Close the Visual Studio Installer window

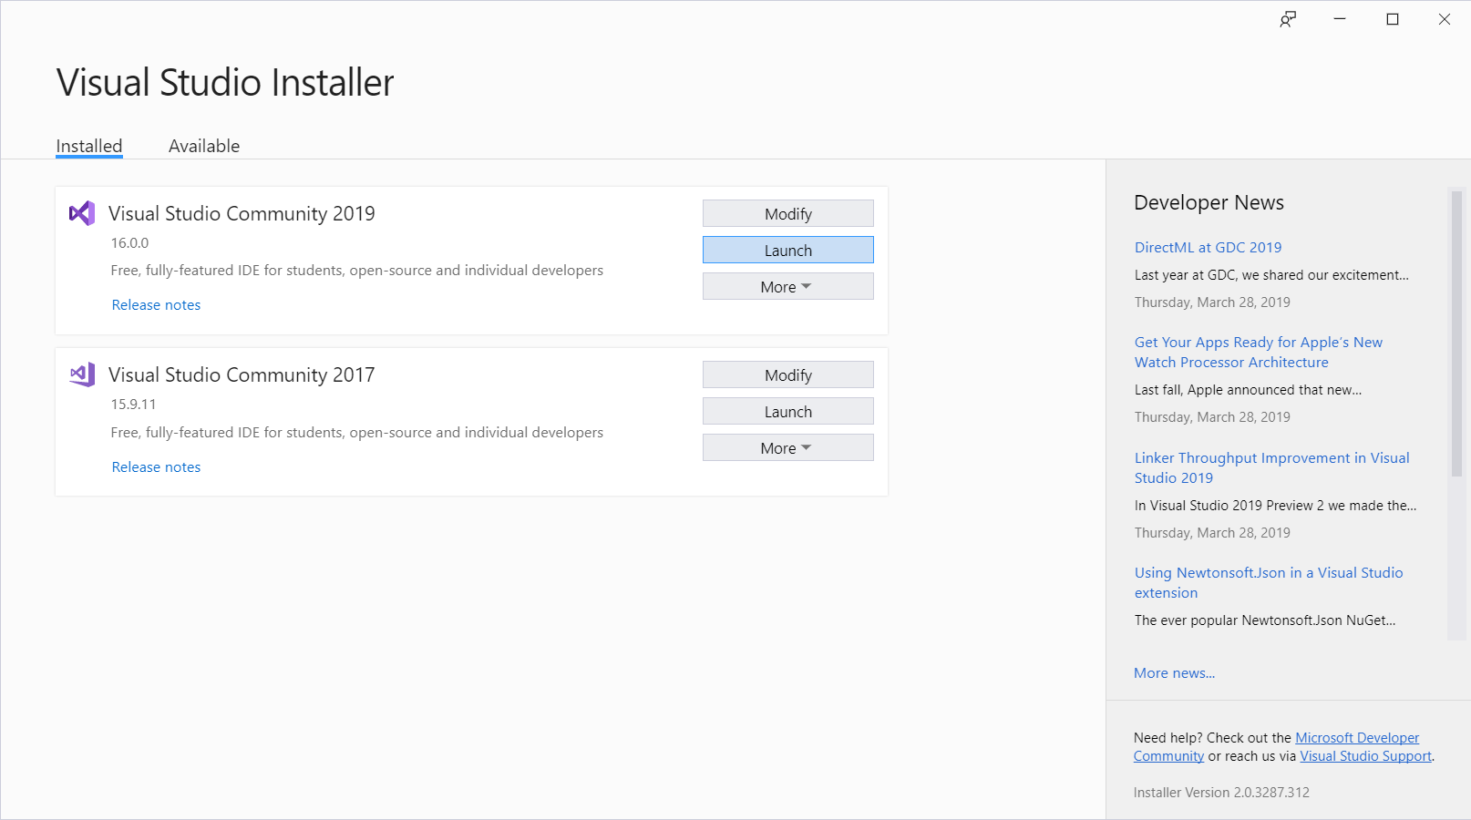(x=1445, y=19)
